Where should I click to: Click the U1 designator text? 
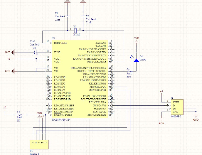[x=53, y=38]
